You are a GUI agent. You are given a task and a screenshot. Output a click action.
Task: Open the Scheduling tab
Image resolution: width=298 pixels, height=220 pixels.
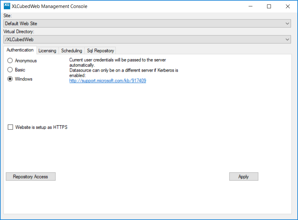tap(72, 51)
